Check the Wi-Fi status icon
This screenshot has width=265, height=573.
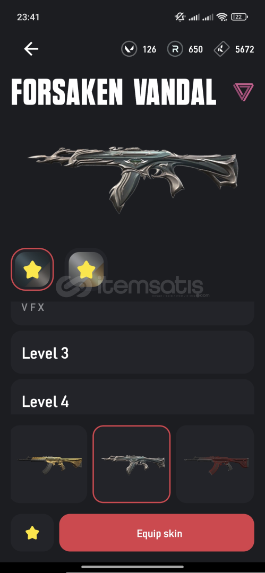click(x=222, y=17)
